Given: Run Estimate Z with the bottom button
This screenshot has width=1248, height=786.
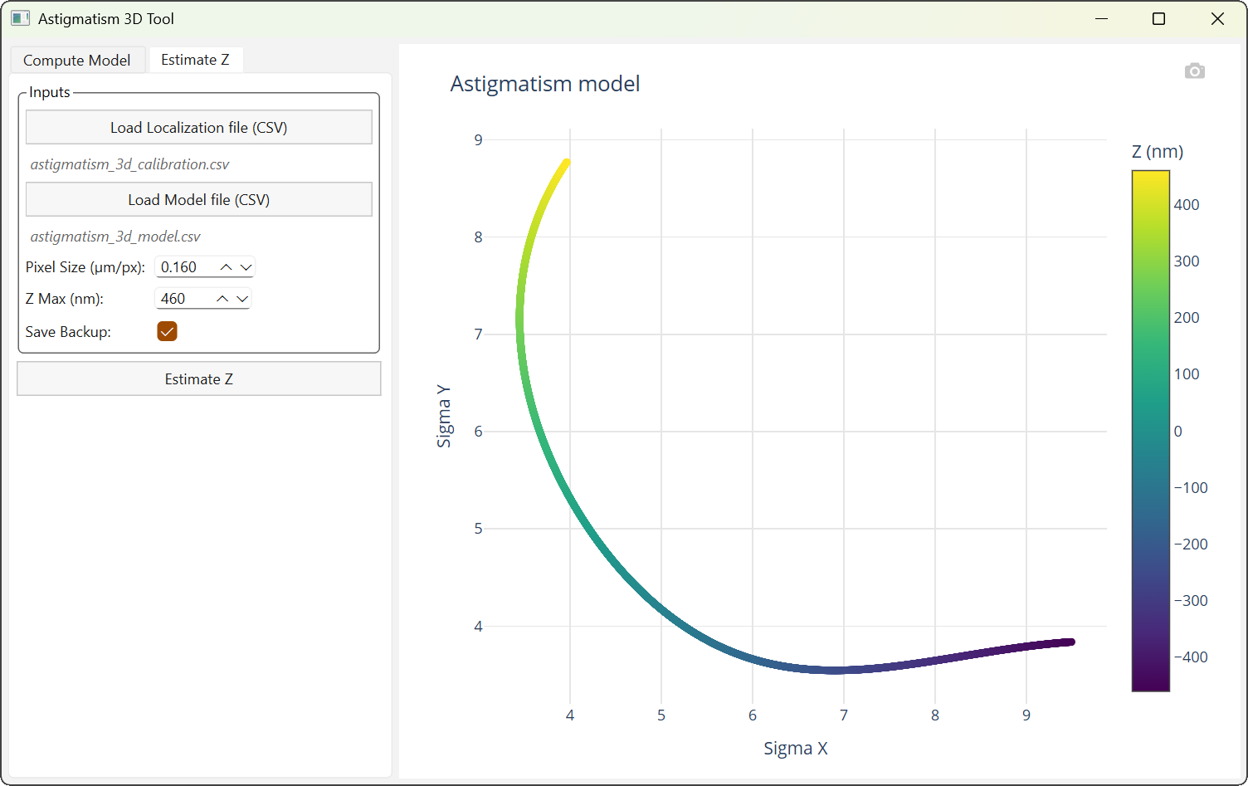Looking at the screenshot, I should coord(198,378).
